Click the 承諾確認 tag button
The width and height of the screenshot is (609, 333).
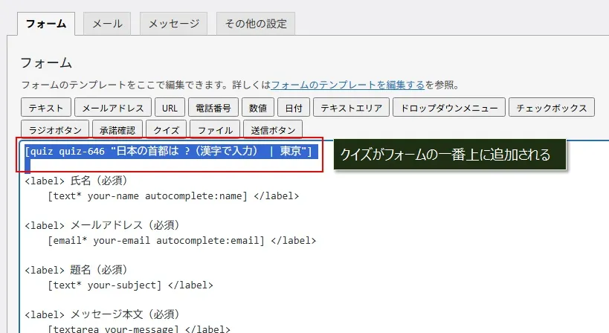click(x=117, y=130)
